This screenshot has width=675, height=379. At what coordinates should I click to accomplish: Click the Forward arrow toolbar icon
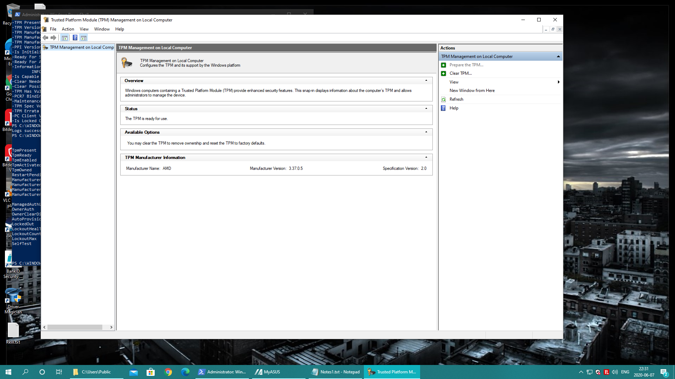coord(53,38)
